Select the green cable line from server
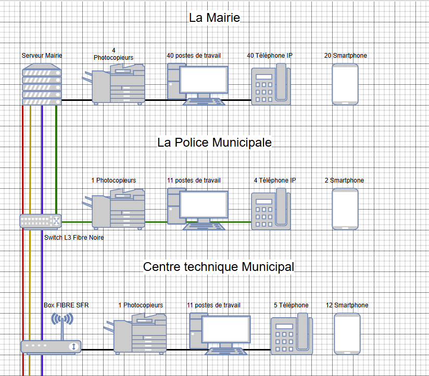 pyautogui.click(x=56, y=160)
